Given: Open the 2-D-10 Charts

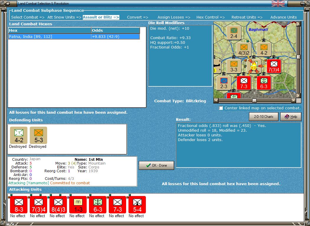Looking at the screenshot, I should pos(263,117).
